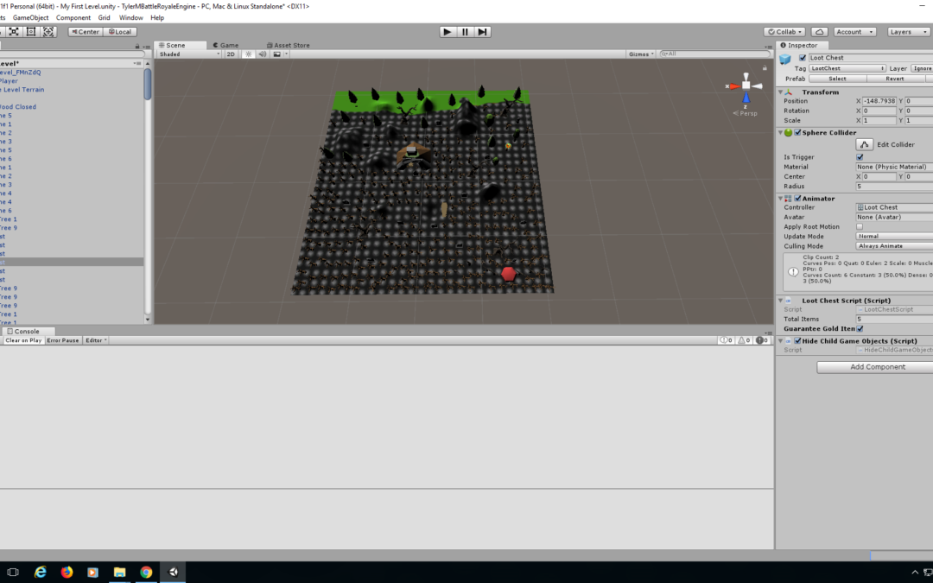The width and height of the screenshot is (933, 583).
Task: Select the combined Transform tool
Action: (48, 32)
